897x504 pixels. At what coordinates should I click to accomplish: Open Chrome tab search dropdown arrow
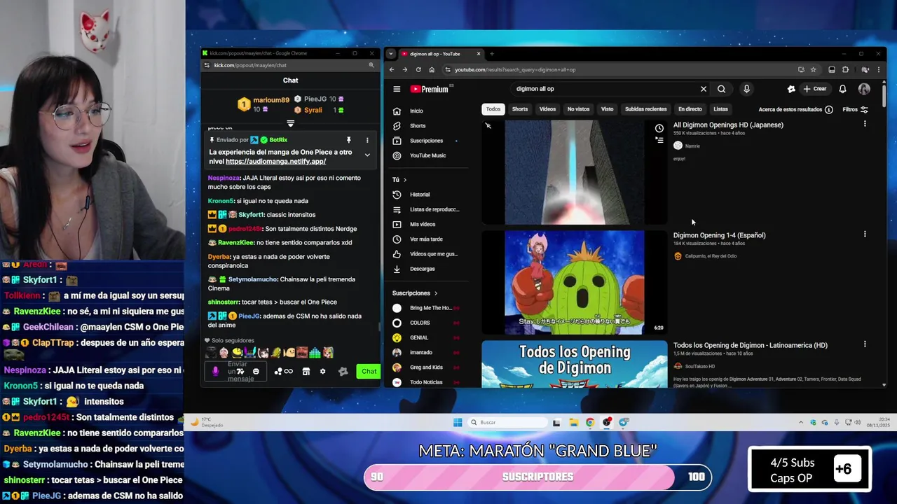391,54
